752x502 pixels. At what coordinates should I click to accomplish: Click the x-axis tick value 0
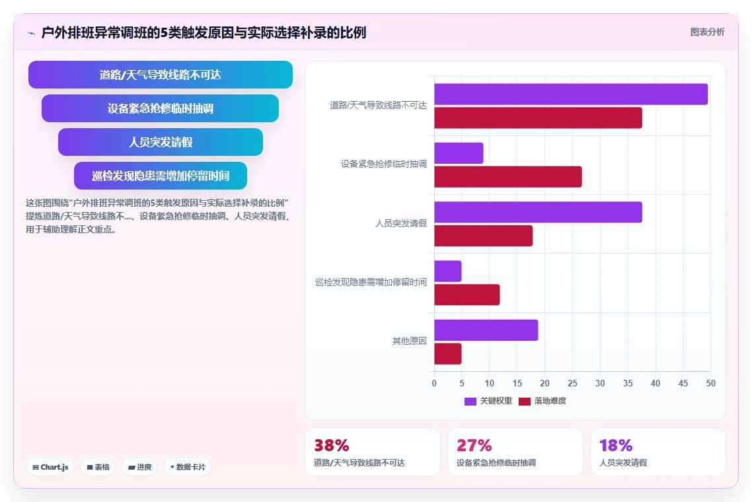(x=434, y=383)
